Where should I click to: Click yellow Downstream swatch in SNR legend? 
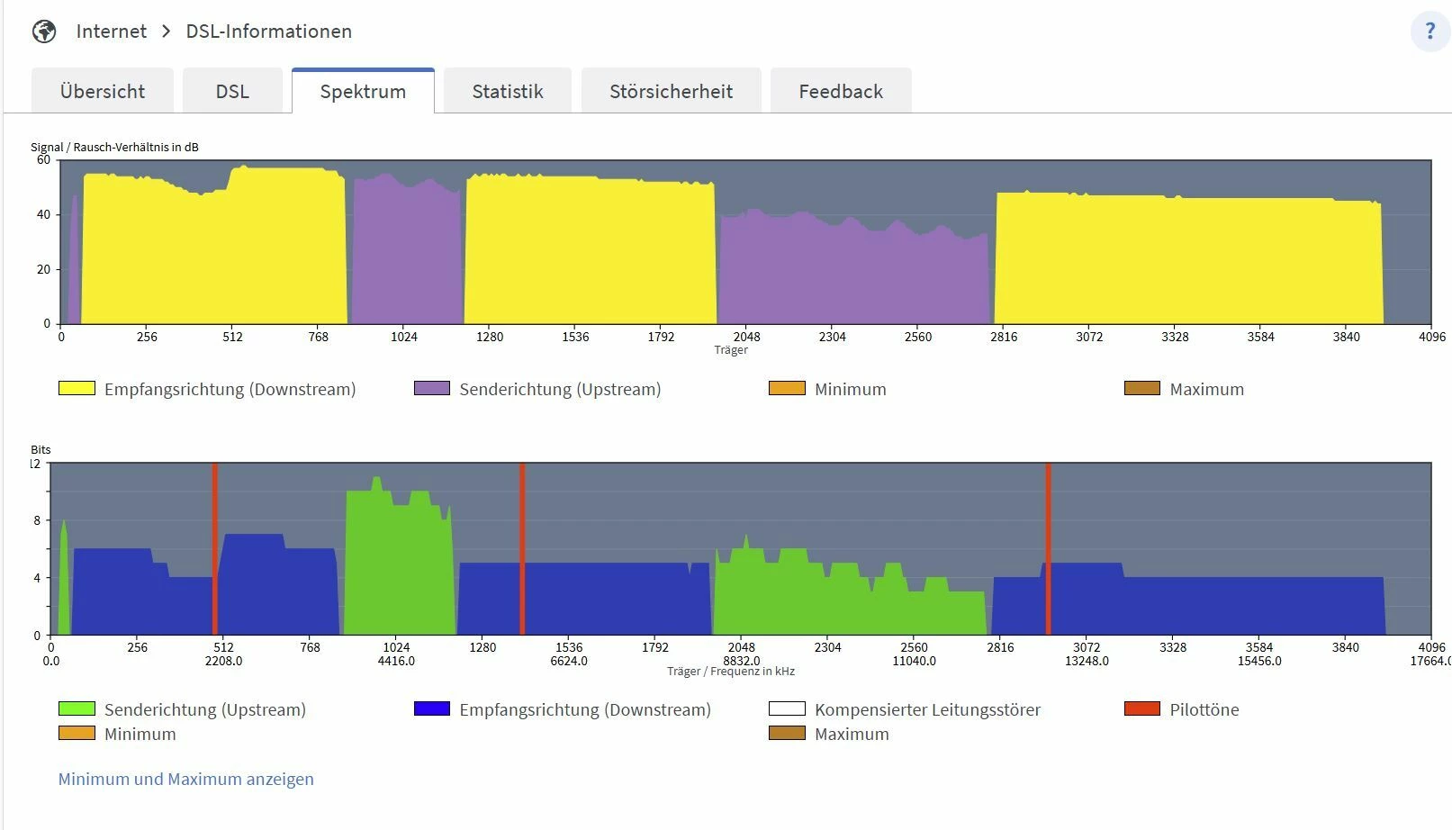click(x=77, y=388)
